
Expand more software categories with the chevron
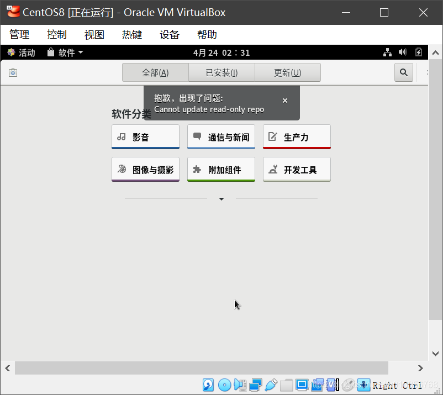[221, 198]
